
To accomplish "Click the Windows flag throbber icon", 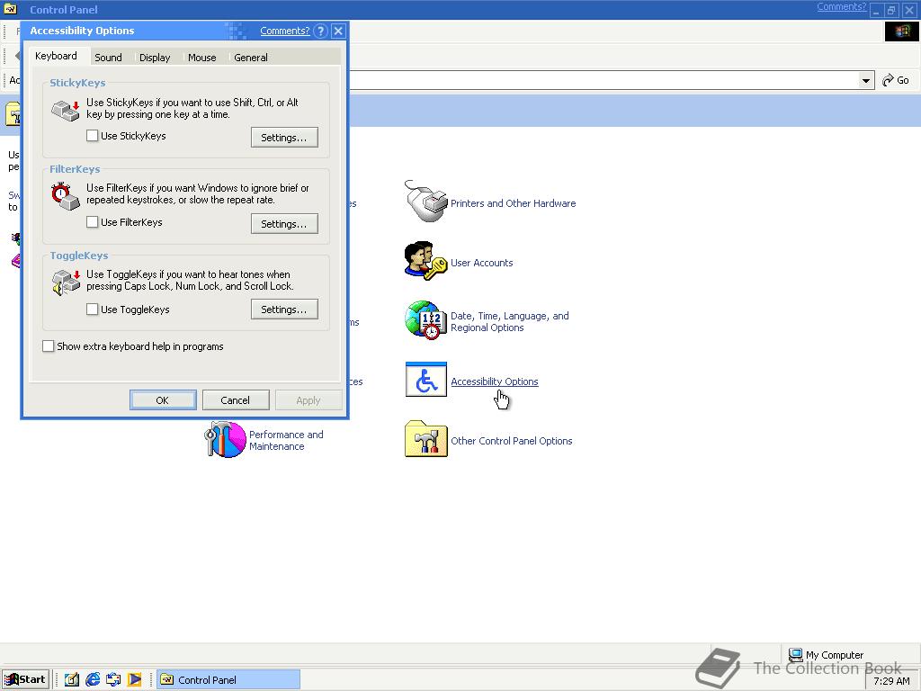I will (901, 31).
